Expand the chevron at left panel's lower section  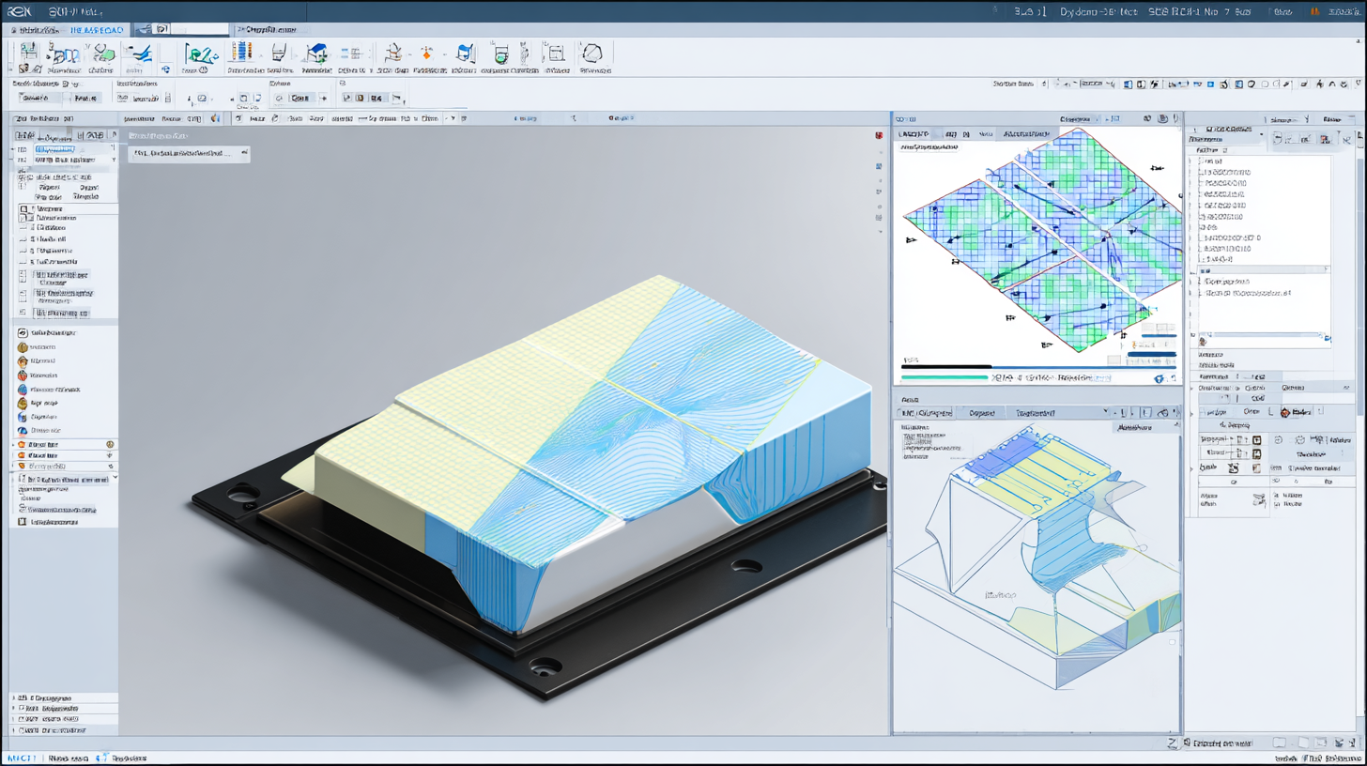(x=115, y=478)
